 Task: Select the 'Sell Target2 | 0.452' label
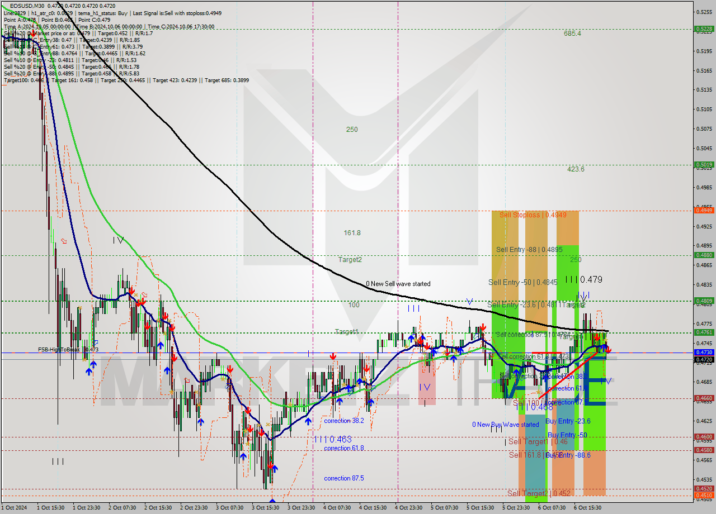click(x=539, y=493)
